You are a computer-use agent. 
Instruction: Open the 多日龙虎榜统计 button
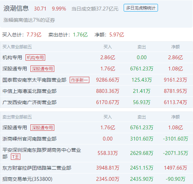click(x=141, y=8)
